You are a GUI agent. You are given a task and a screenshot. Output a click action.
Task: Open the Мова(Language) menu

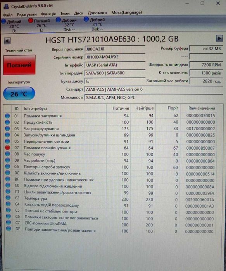point(126,12)
